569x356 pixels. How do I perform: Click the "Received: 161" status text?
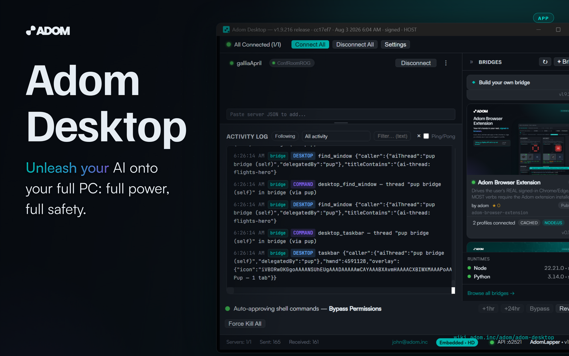(304, 342)
